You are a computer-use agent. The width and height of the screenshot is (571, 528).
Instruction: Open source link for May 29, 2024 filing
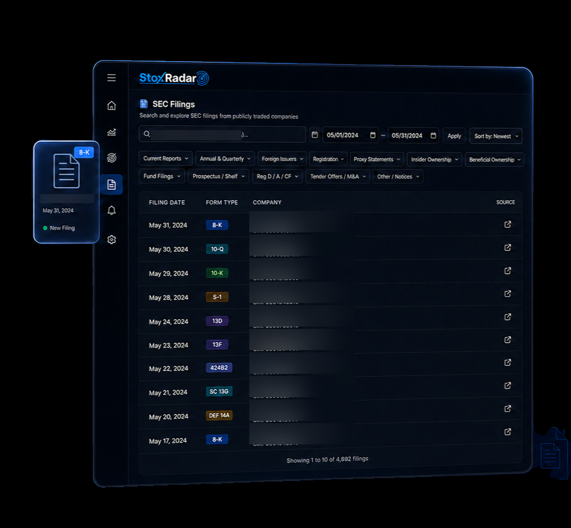pyautogui.click(x=508, y=270)
